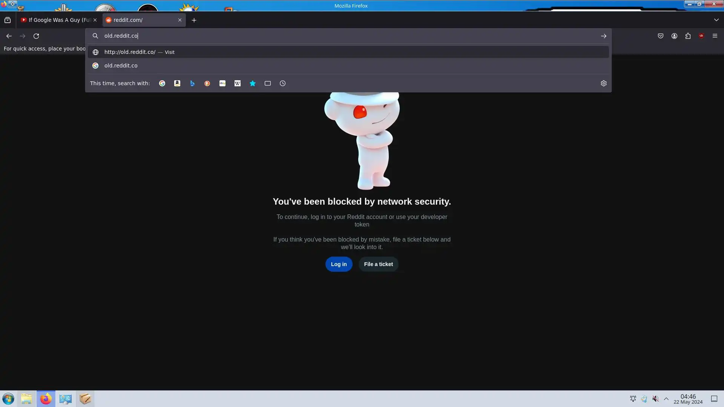Search with eBay this time
This screenshot has height=407, width=724.
222,83
